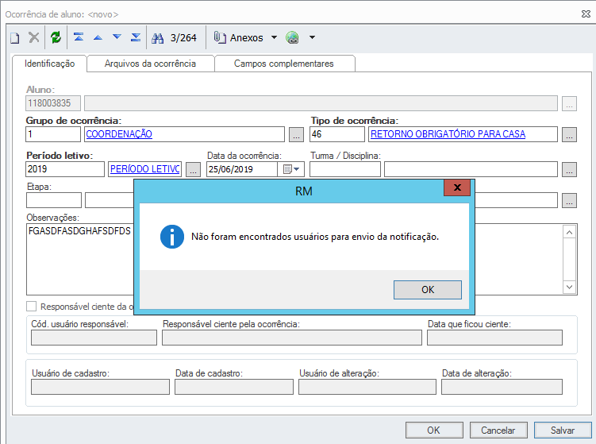Expand the Anexos dropdown arrow
Screen dimensions: 596x444
[x=274, y=37]
